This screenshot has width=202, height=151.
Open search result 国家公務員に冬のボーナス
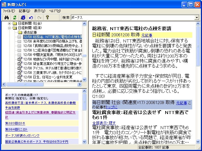[37, 141]
